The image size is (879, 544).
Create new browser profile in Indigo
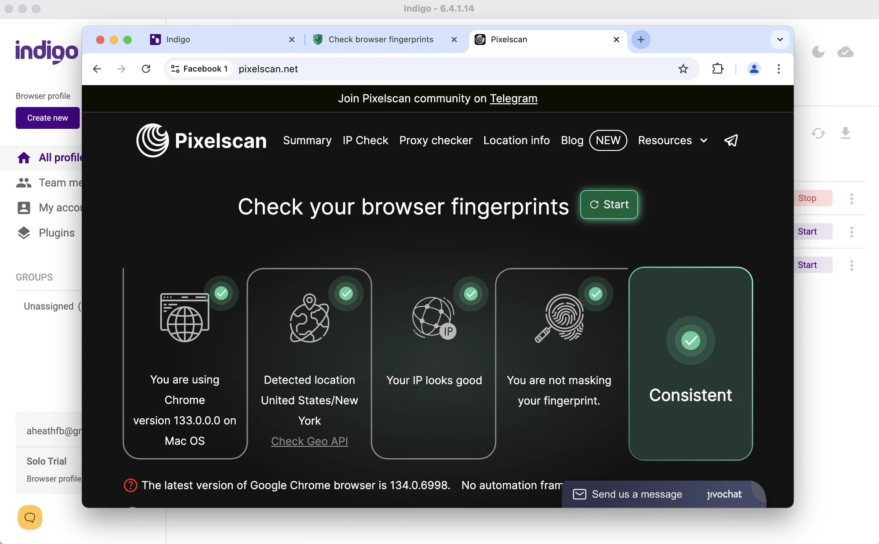tap(47, 118)
